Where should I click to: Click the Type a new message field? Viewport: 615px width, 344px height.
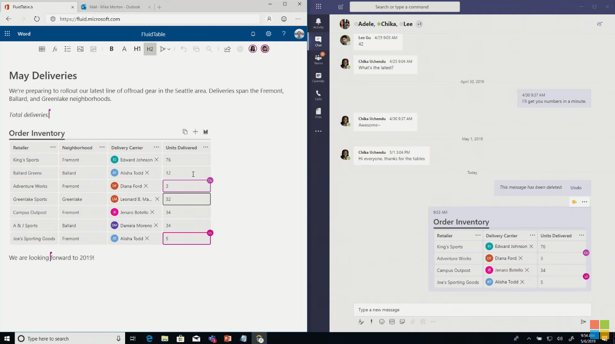tap(472, 309)
